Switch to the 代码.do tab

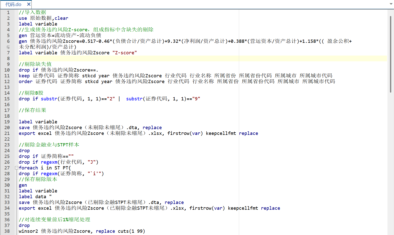click(14, 5)
